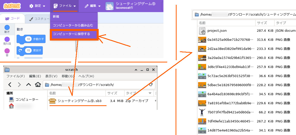This screenshot has height=135, width=296.
Task: Select the 動き block category
Action: [7, 29]
